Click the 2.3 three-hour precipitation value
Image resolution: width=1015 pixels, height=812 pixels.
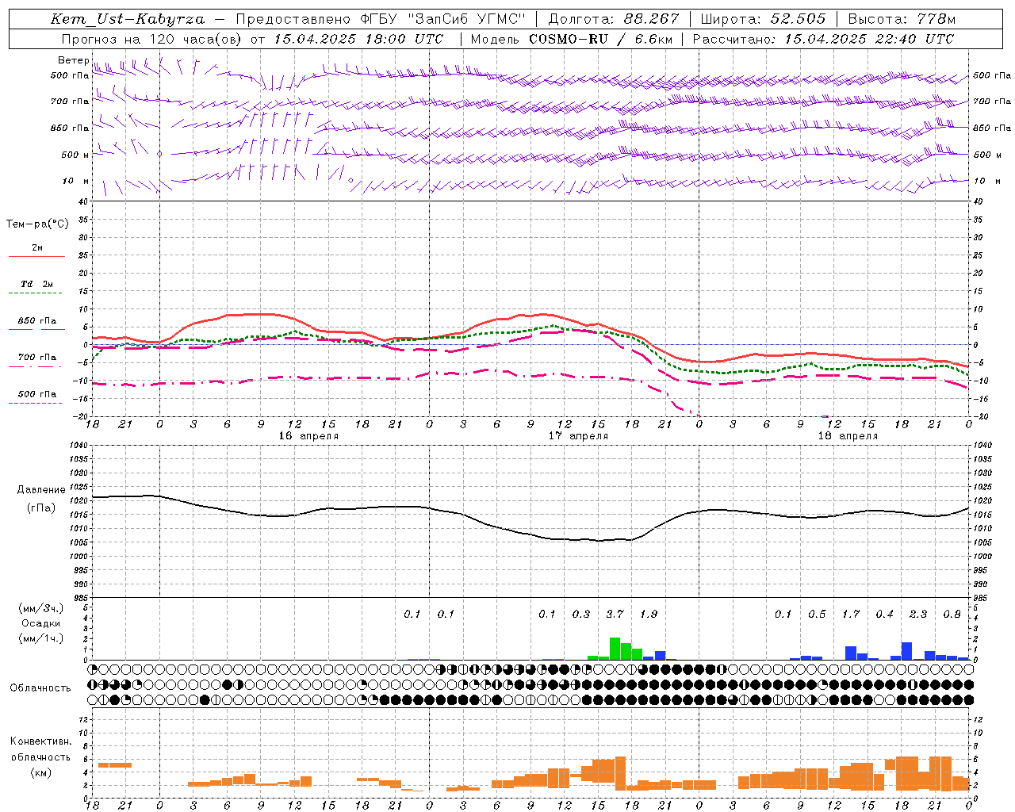(918, 614)
